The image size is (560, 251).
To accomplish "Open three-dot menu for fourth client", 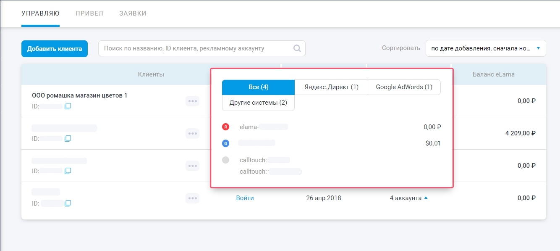I will (193, 198).
